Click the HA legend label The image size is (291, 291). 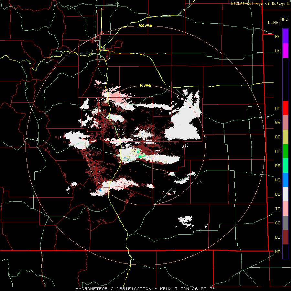[x=277, y=108]
